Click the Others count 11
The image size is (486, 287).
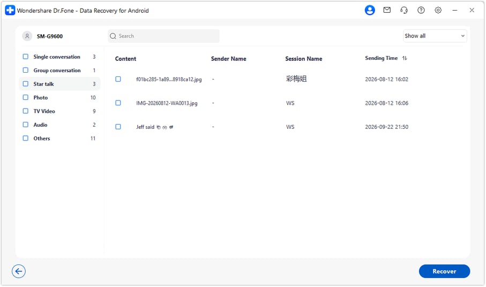pos(93,138)
